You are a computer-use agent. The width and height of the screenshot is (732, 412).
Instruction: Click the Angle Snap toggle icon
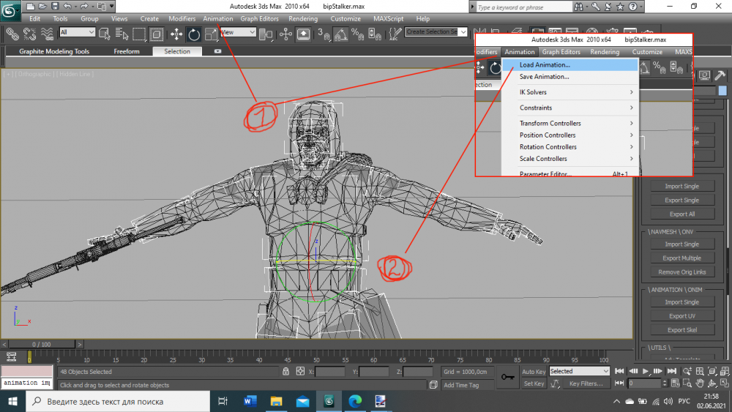pyautogui.click(x=340, y=34)
